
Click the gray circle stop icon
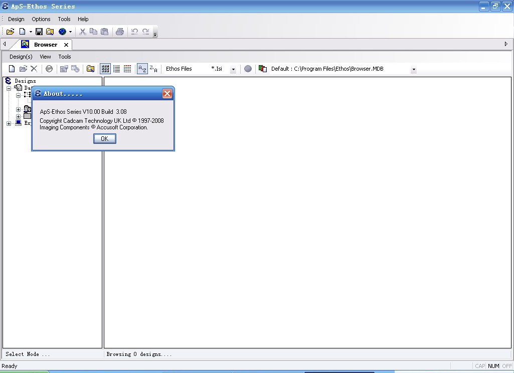[x=248, y=69]
